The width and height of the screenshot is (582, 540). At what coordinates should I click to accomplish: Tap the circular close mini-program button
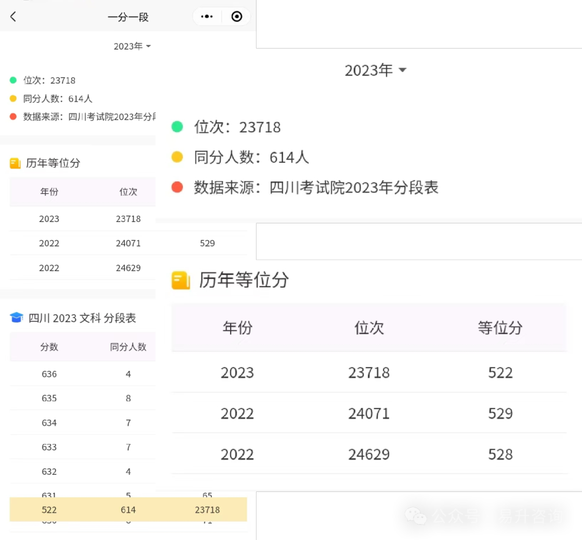click(x=237, y=16)
